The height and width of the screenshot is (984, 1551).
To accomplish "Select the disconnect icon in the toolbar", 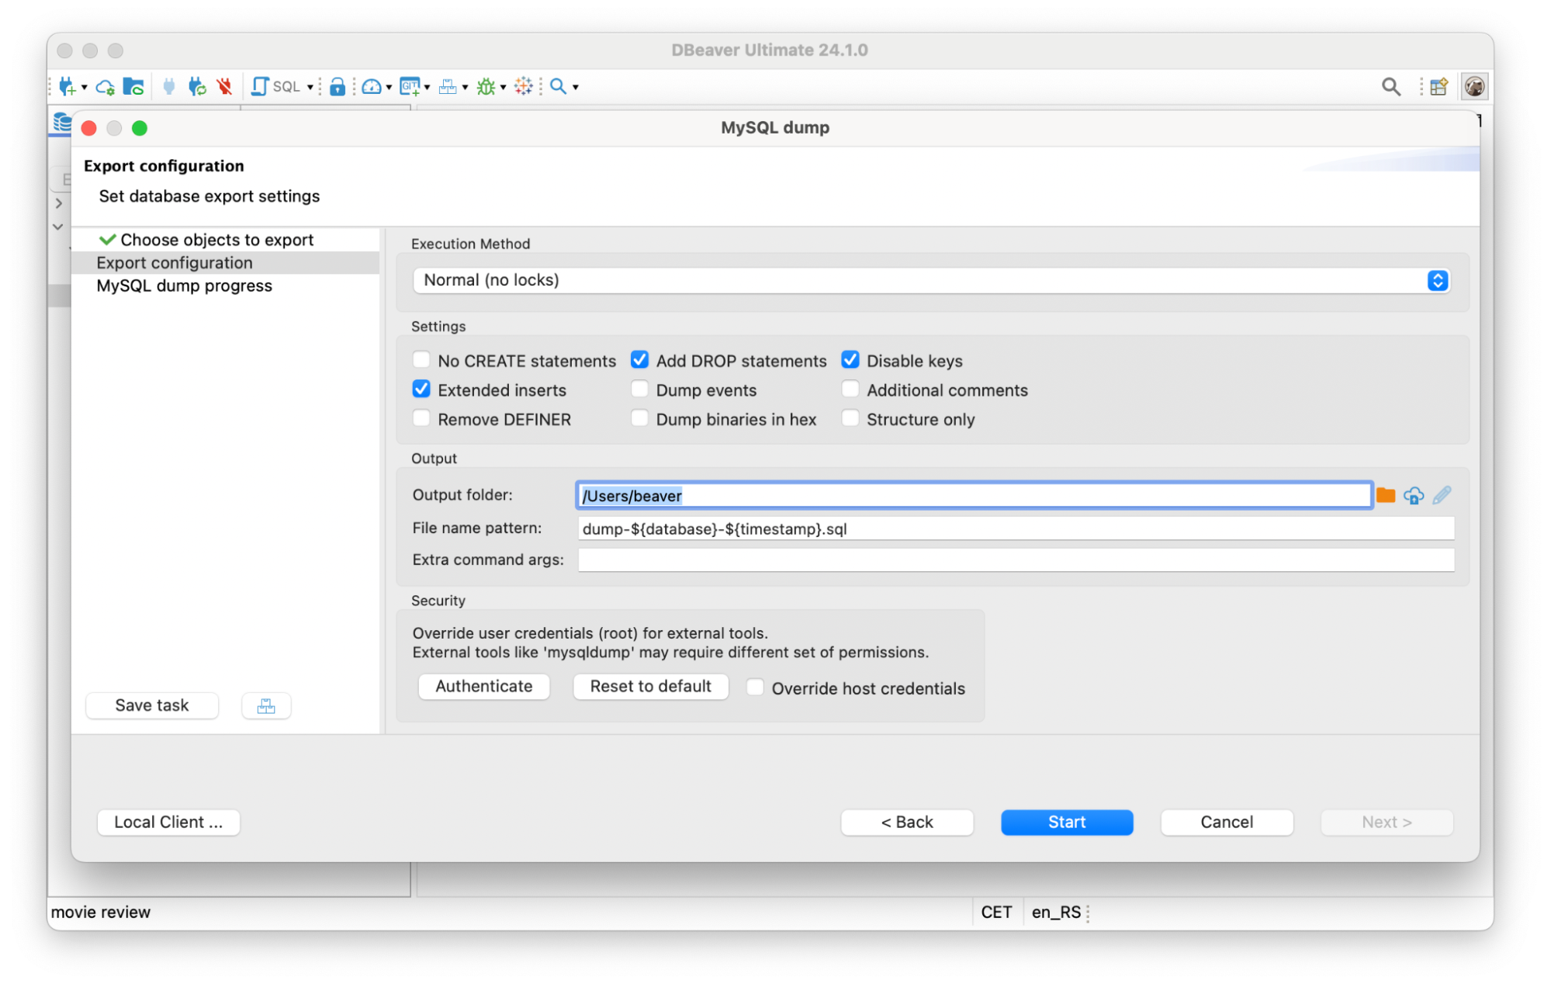I will [x=224, y=86].
